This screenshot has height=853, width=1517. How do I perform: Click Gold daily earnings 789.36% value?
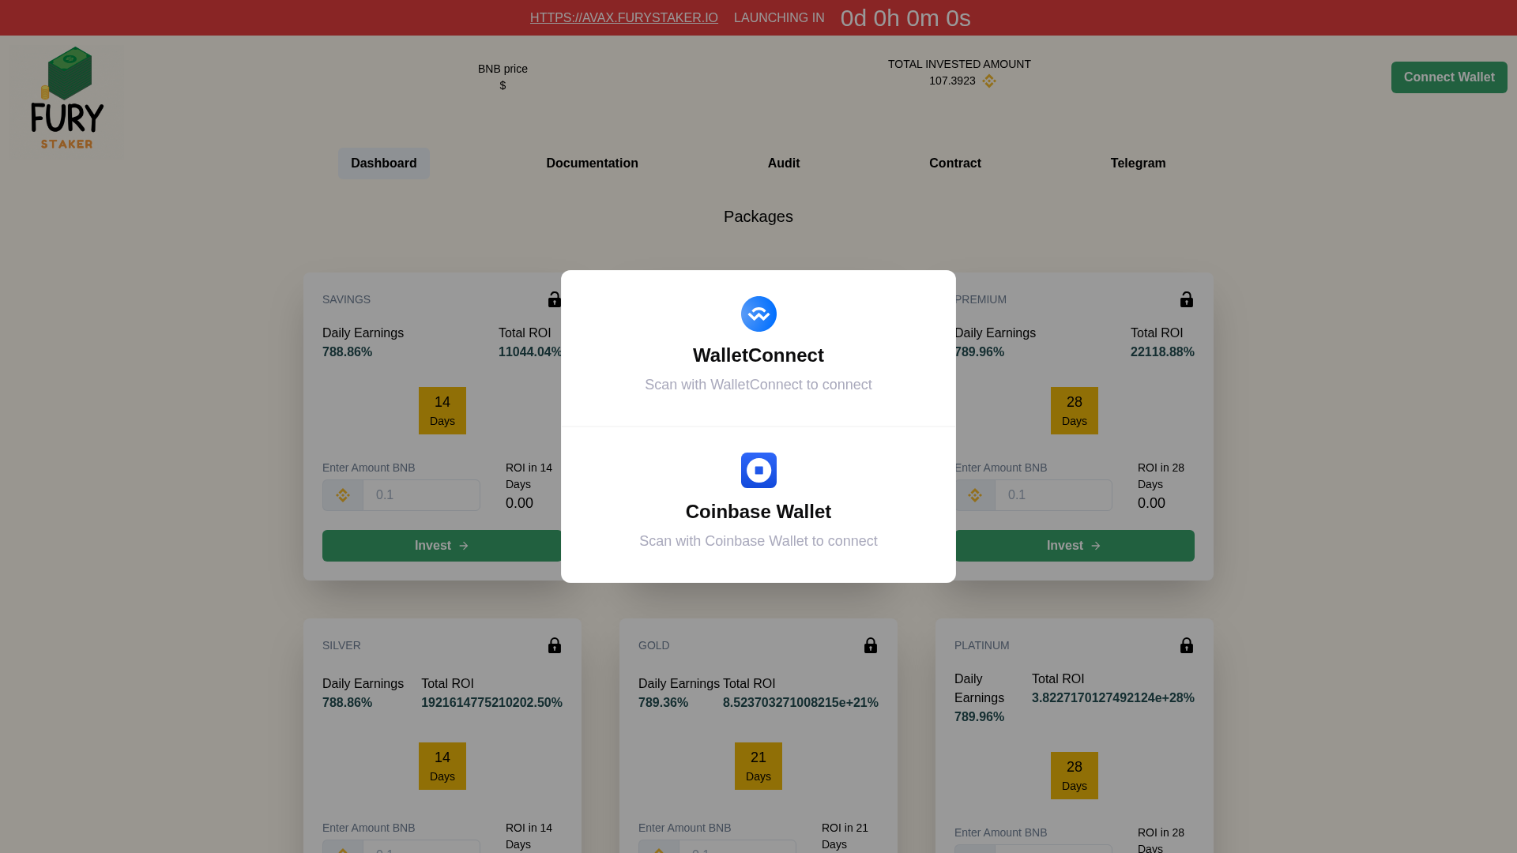tap(663, 703)
